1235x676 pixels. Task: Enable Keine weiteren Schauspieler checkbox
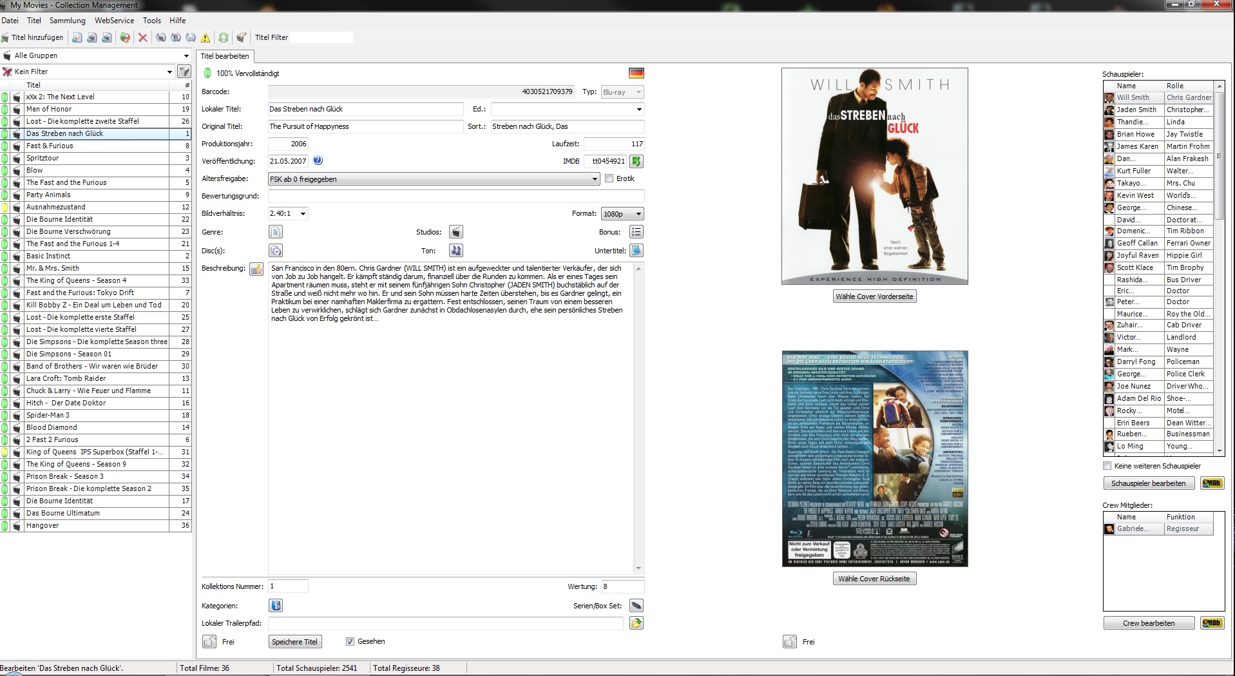tap(1107, 466)
